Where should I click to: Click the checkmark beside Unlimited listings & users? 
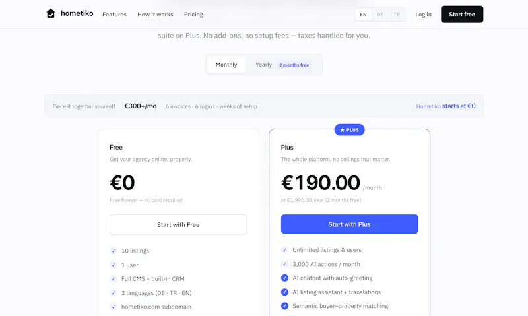(284, 250)
